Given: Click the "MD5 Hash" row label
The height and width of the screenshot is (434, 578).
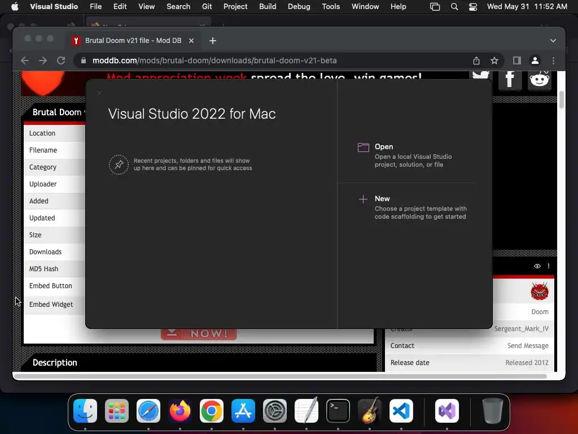Looking at the screenshot, I should click(x=43, y=269).
